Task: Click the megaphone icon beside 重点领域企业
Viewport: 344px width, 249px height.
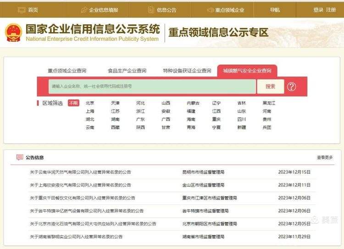Action: point(210,10)
